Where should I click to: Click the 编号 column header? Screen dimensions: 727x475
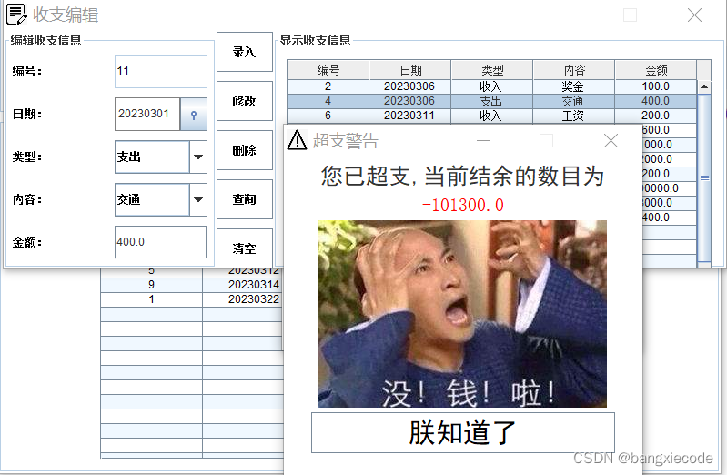tap(328, 69)
